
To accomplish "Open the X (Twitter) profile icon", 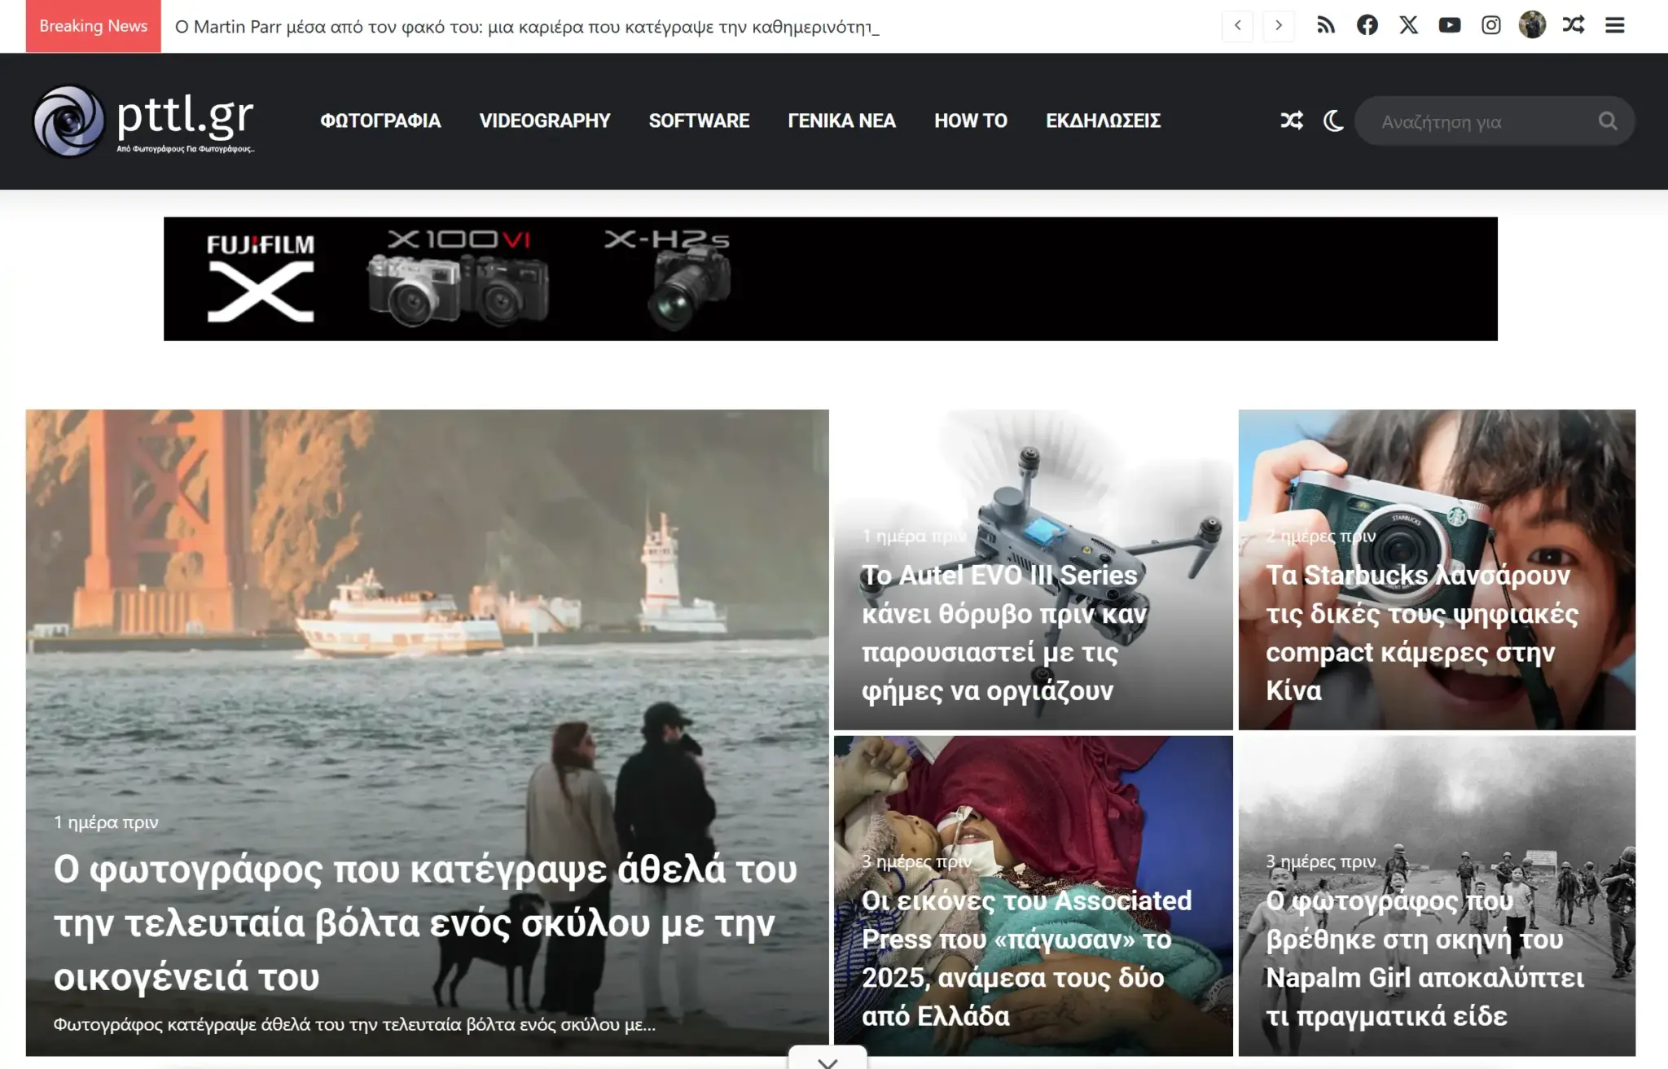I will (x=1408, y=25).
